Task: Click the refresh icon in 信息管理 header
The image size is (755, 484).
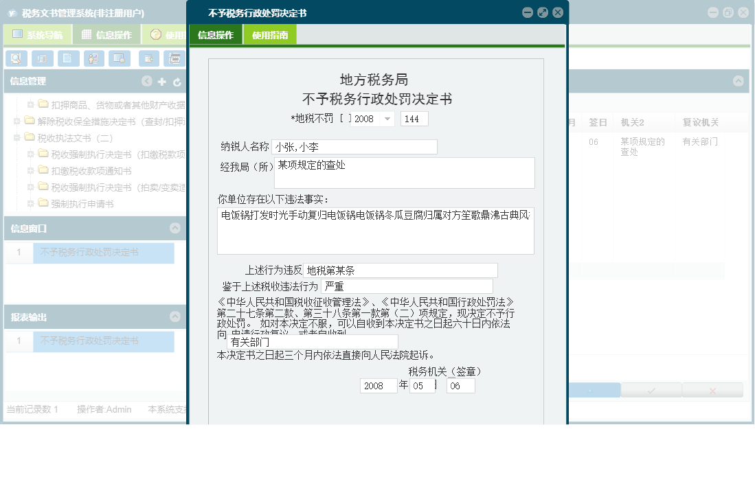Action: (177, 81)
